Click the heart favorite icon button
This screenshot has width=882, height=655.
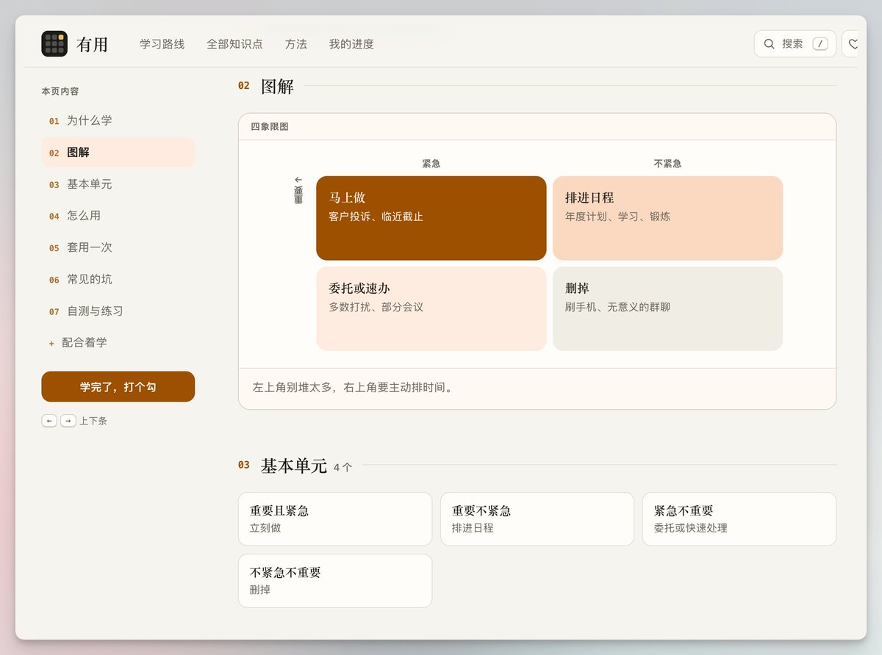click(x=852, y=44)
